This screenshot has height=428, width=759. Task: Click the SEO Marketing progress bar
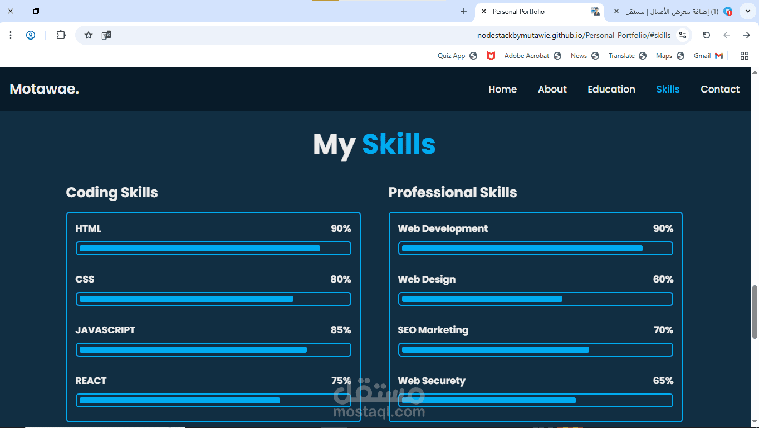coord(536,350)
